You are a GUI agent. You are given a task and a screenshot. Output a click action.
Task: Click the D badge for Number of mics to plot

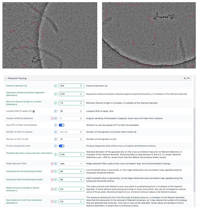pos(55,139)
